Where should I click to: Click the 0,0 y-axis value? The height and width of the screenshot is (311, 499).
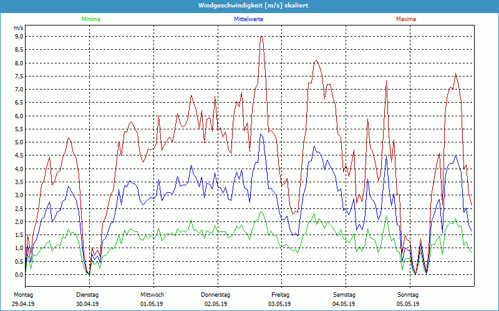[19, 275]
